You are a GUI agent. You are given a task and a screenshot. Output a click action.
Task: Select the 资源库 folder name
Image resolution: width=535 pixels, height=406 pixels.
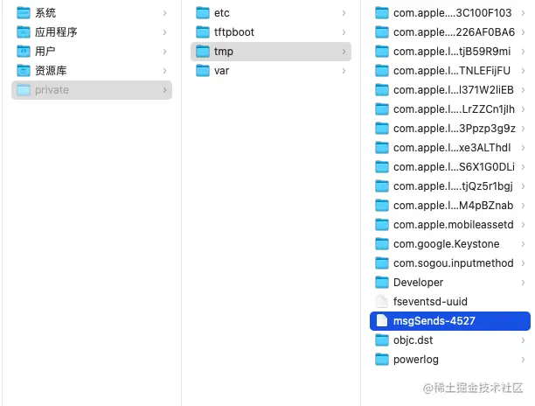(51, 71)
